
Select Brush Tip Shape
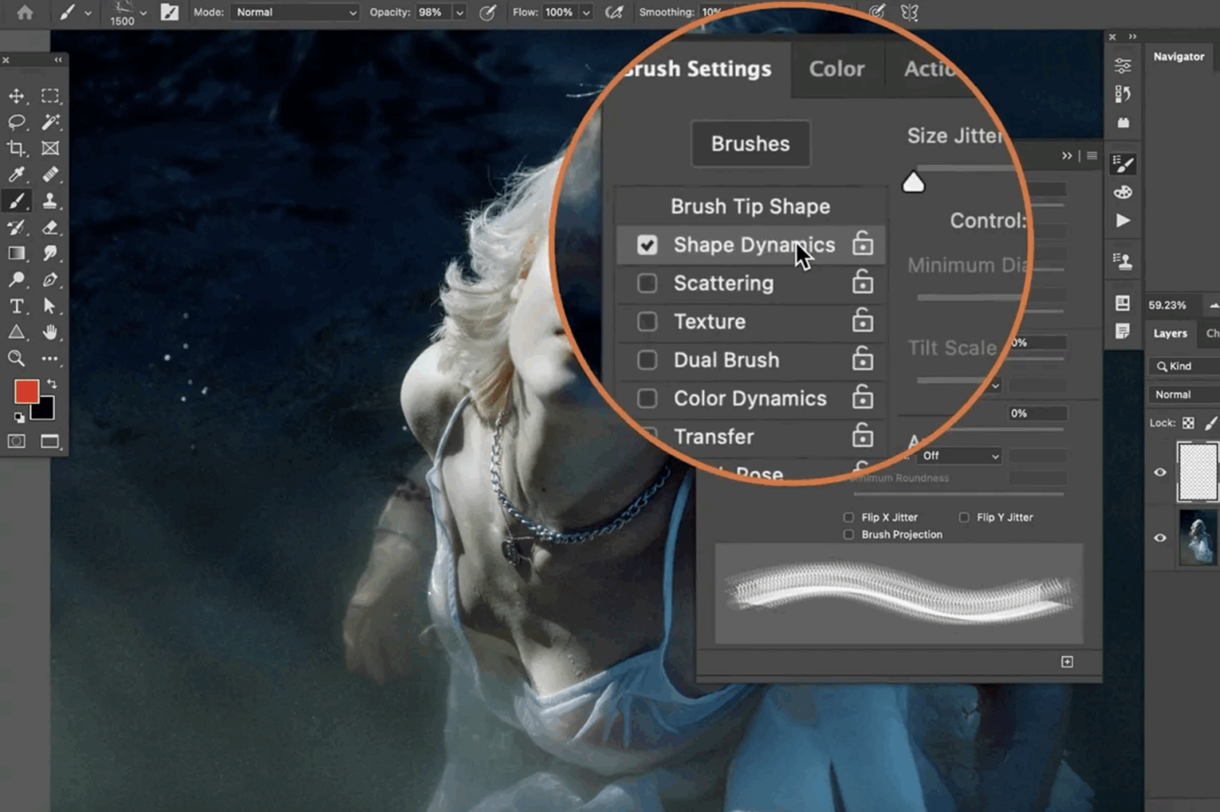pos(750,206)
